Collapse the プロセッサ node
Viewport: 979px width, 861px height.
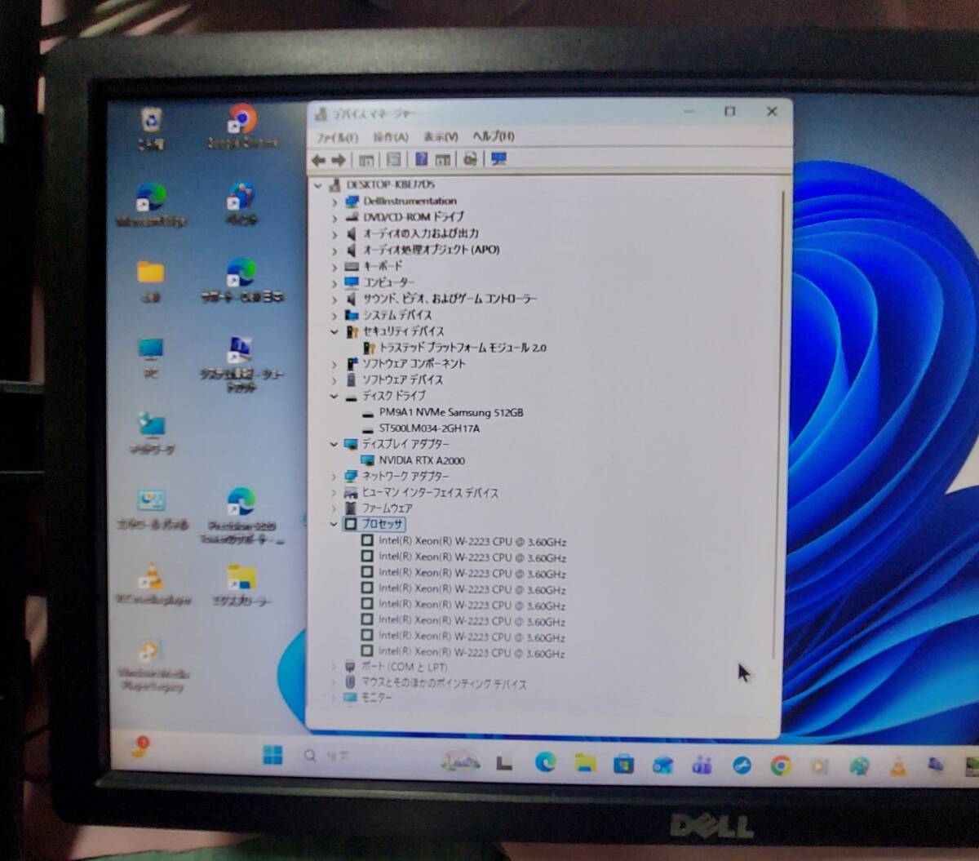[x=334, y=524]
